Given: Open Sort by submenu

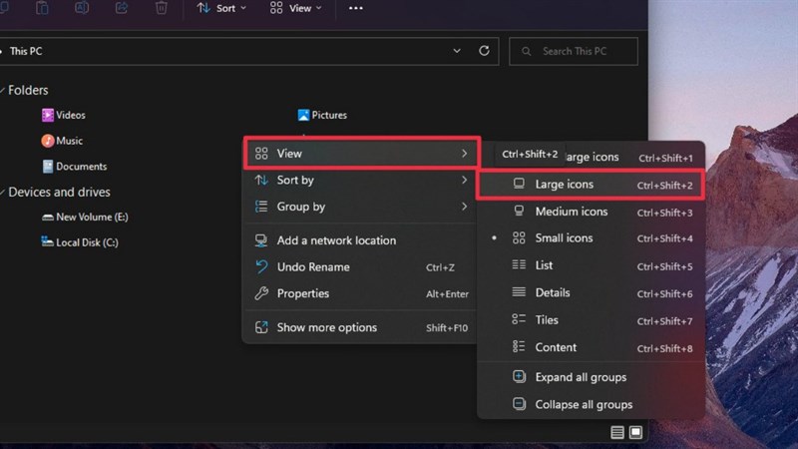Looking at the screenshot, I should 362,180.
